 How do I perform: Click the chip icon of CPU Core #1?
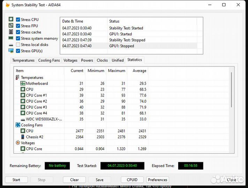click(23, 95)
